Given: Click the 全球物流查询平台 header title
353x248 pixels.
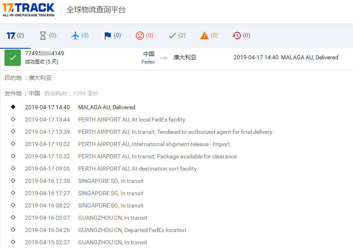Looking at the screenshot, I should (x=96, y=10).
